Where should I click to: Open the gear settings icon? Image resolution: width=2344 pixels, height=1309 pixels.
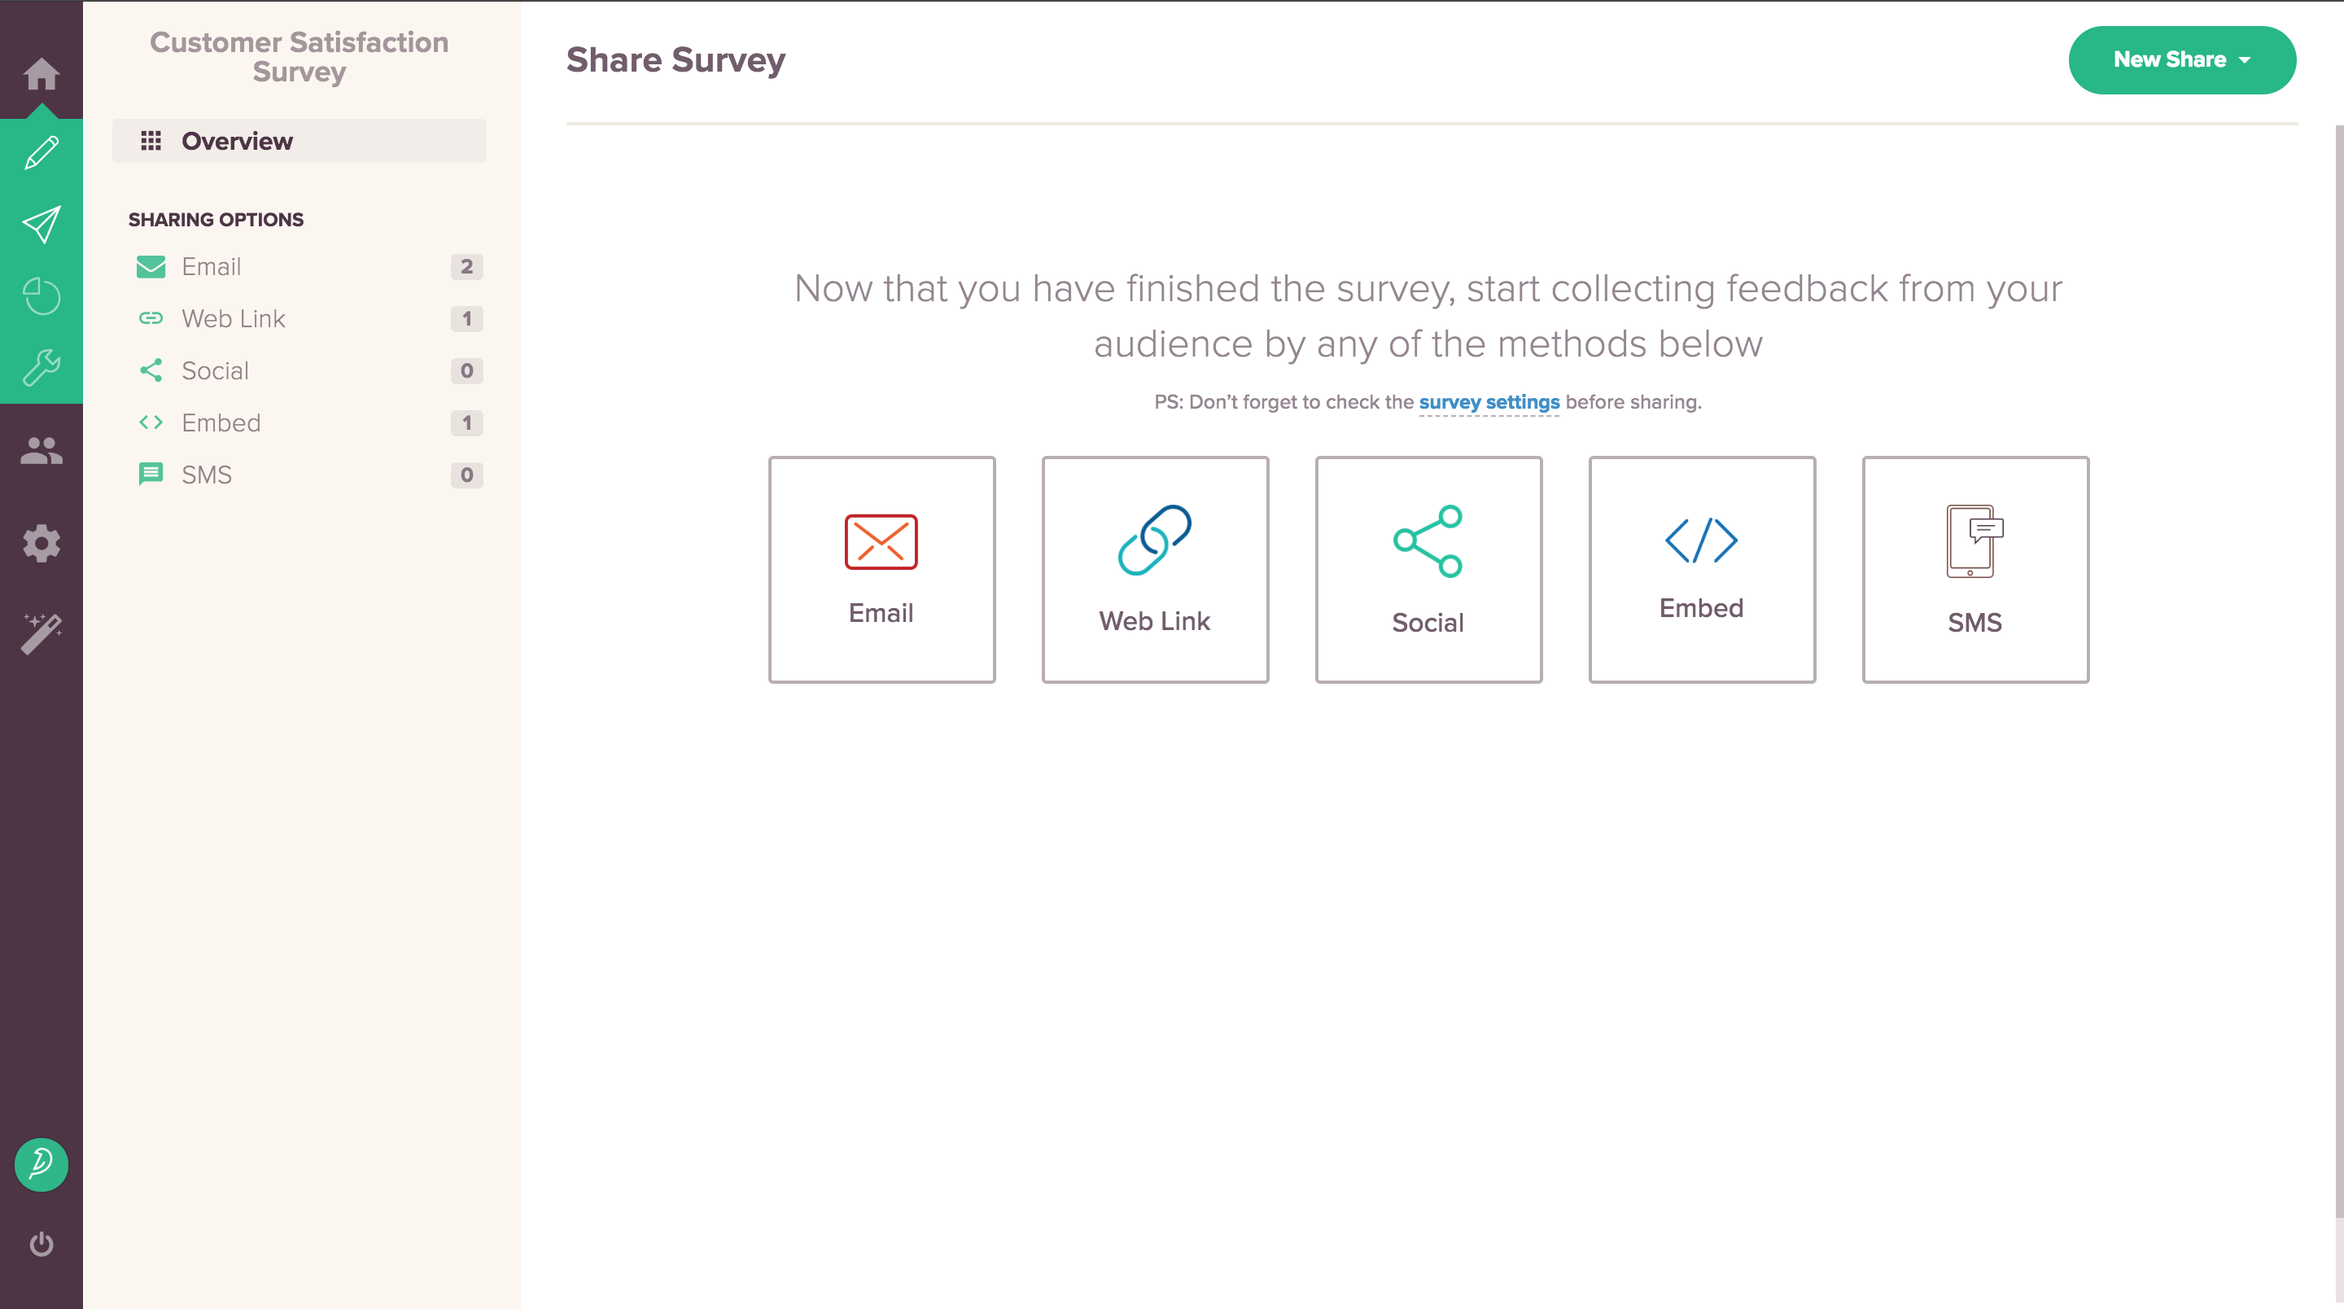(x=41, y=544)
